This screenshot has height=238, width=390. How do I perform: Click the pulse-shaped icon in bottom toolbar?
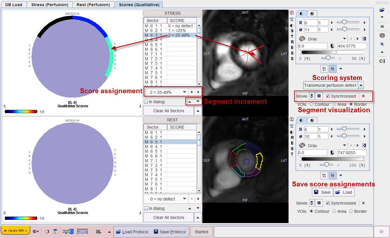99,232
